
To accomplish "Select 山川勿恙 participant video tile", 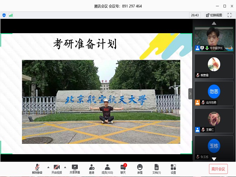I will [214, 93].
